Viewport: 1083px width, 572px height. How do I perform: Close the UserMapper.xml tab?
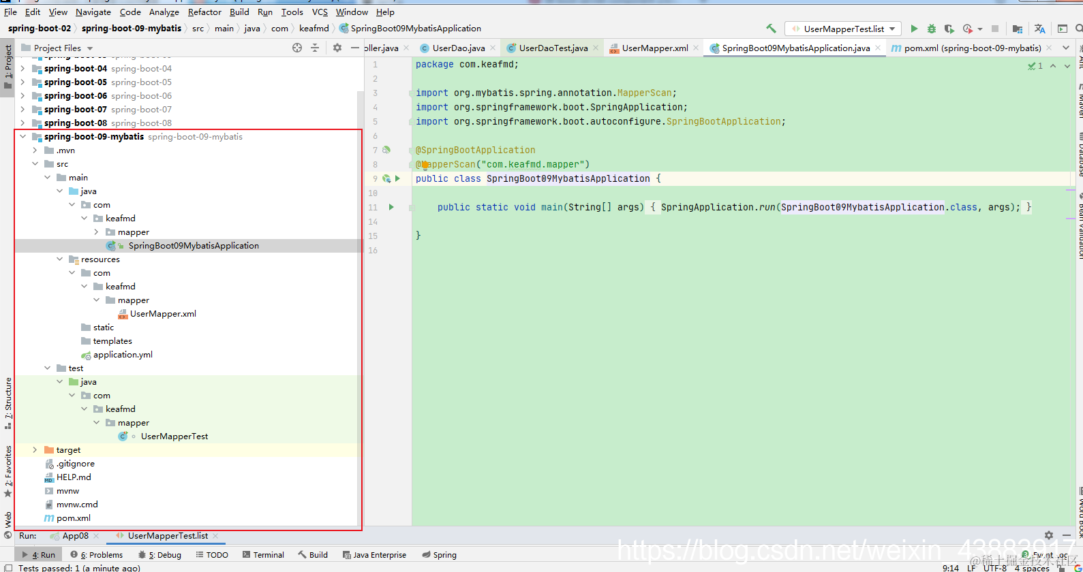pyautogui.click(x=696, y=48)
